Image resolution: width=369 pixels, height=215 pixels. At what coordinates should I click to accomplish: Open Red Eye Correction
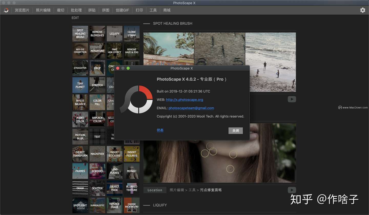(x=80, y=50)
